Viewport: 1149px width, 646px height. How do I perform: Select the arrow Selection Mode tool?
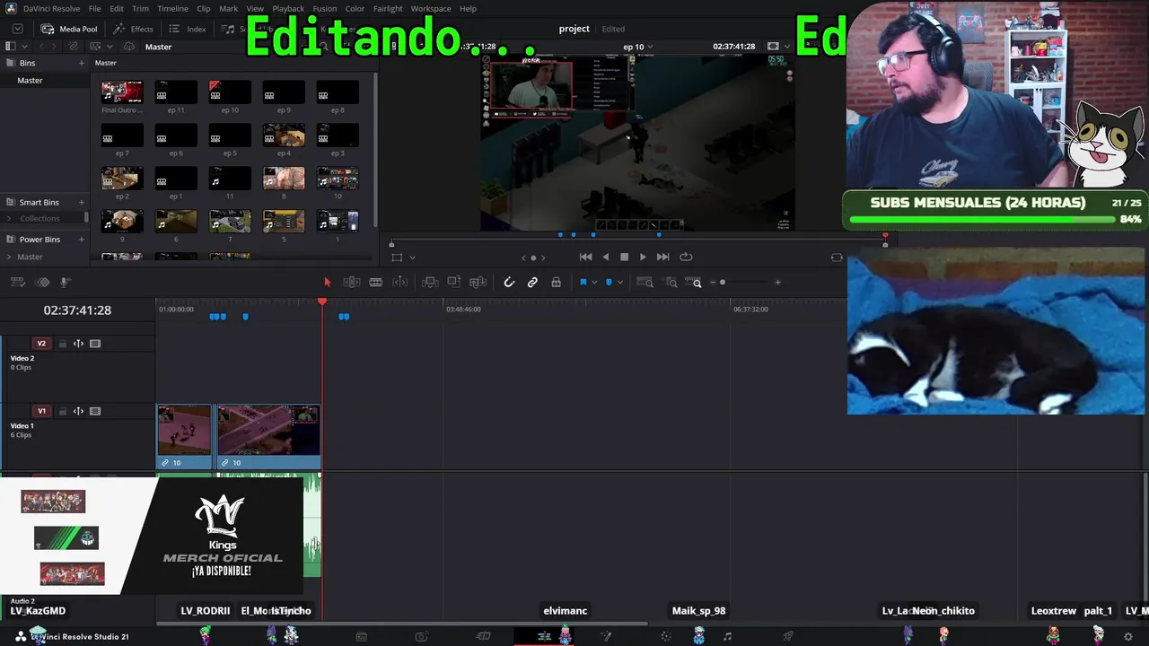pyautogui.click(x=327, y=283)
